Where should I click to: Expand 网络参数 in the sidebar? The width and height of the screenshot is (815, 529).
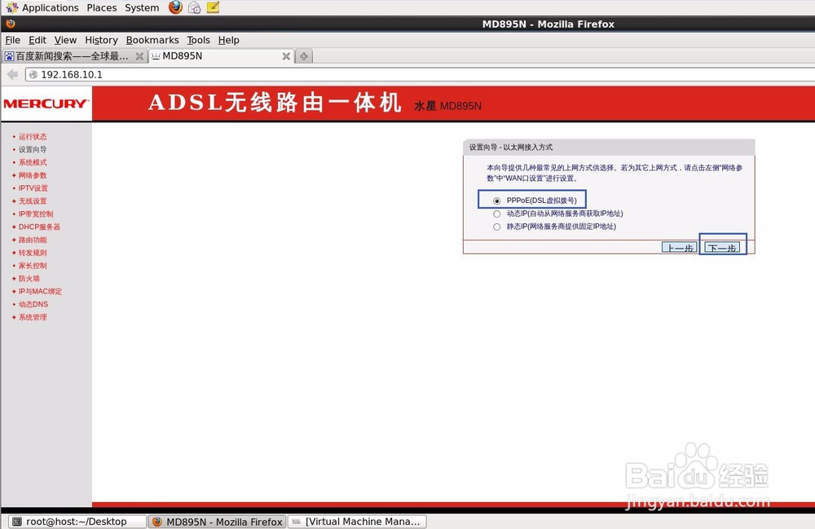click(x=33, y=175)
